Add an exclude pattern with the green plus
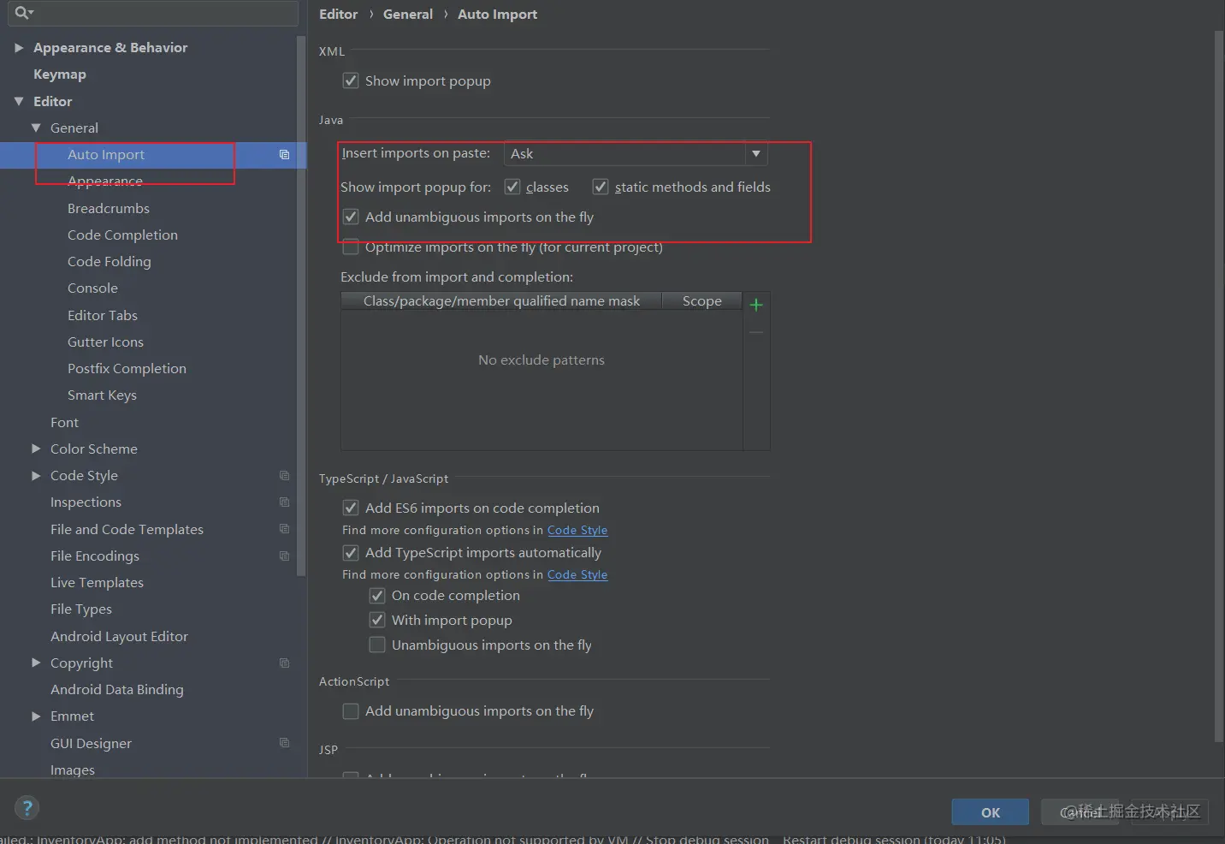The height and width of the screenshot is (844, 1225). (756, 305)
